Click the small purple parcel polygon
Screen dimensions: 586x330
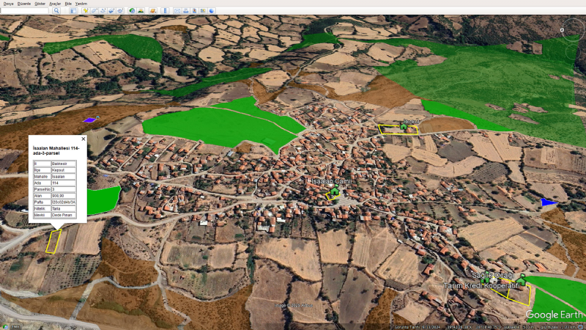[89, 120]
